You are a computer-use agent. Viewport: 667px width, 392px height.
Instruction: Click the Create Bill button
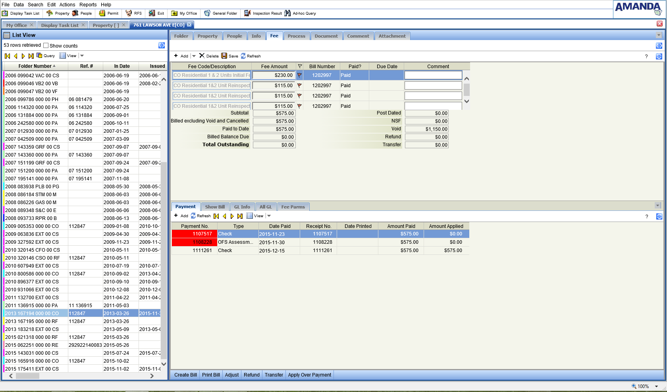(185, 375)
